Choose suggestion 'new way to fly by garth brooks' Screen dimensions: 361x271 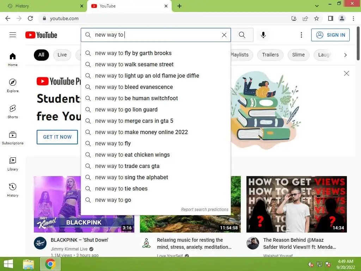coord(155,53)
